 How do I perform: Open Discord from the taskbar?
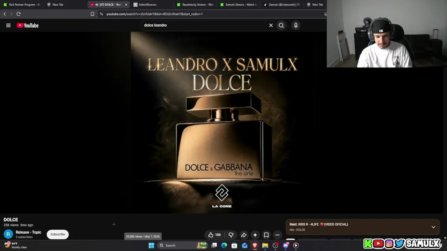[x=286, y=245]
